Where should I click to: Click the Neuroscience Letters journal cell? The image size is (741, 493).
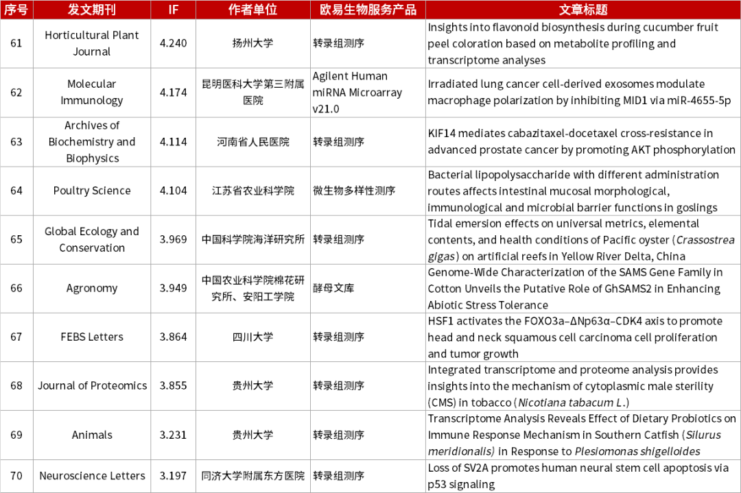click(x=92, y=476)
